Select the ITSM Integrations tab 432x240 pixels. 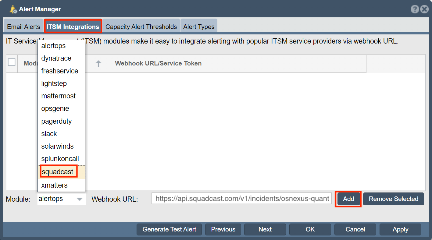coord(73,27)
